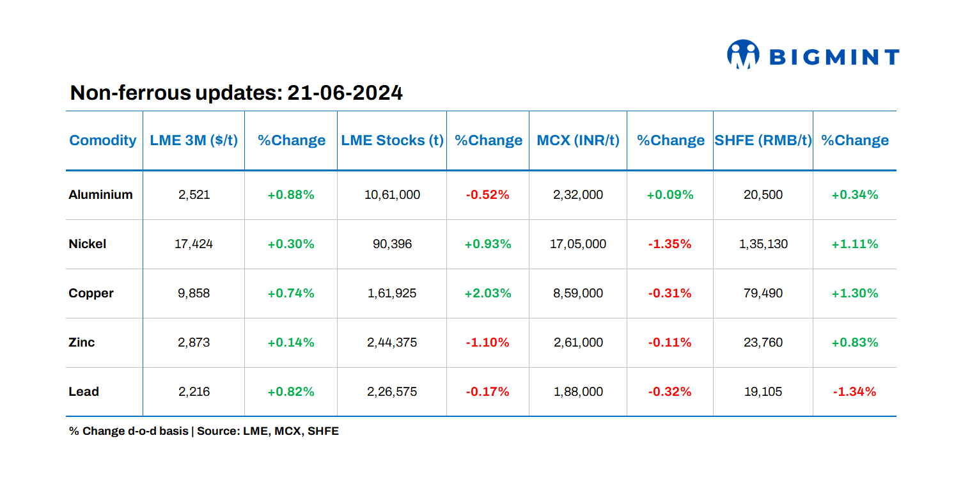Click the BIGMINT brand name text
This screenshot has width=963, height=486.
click(x=833, y=58)
